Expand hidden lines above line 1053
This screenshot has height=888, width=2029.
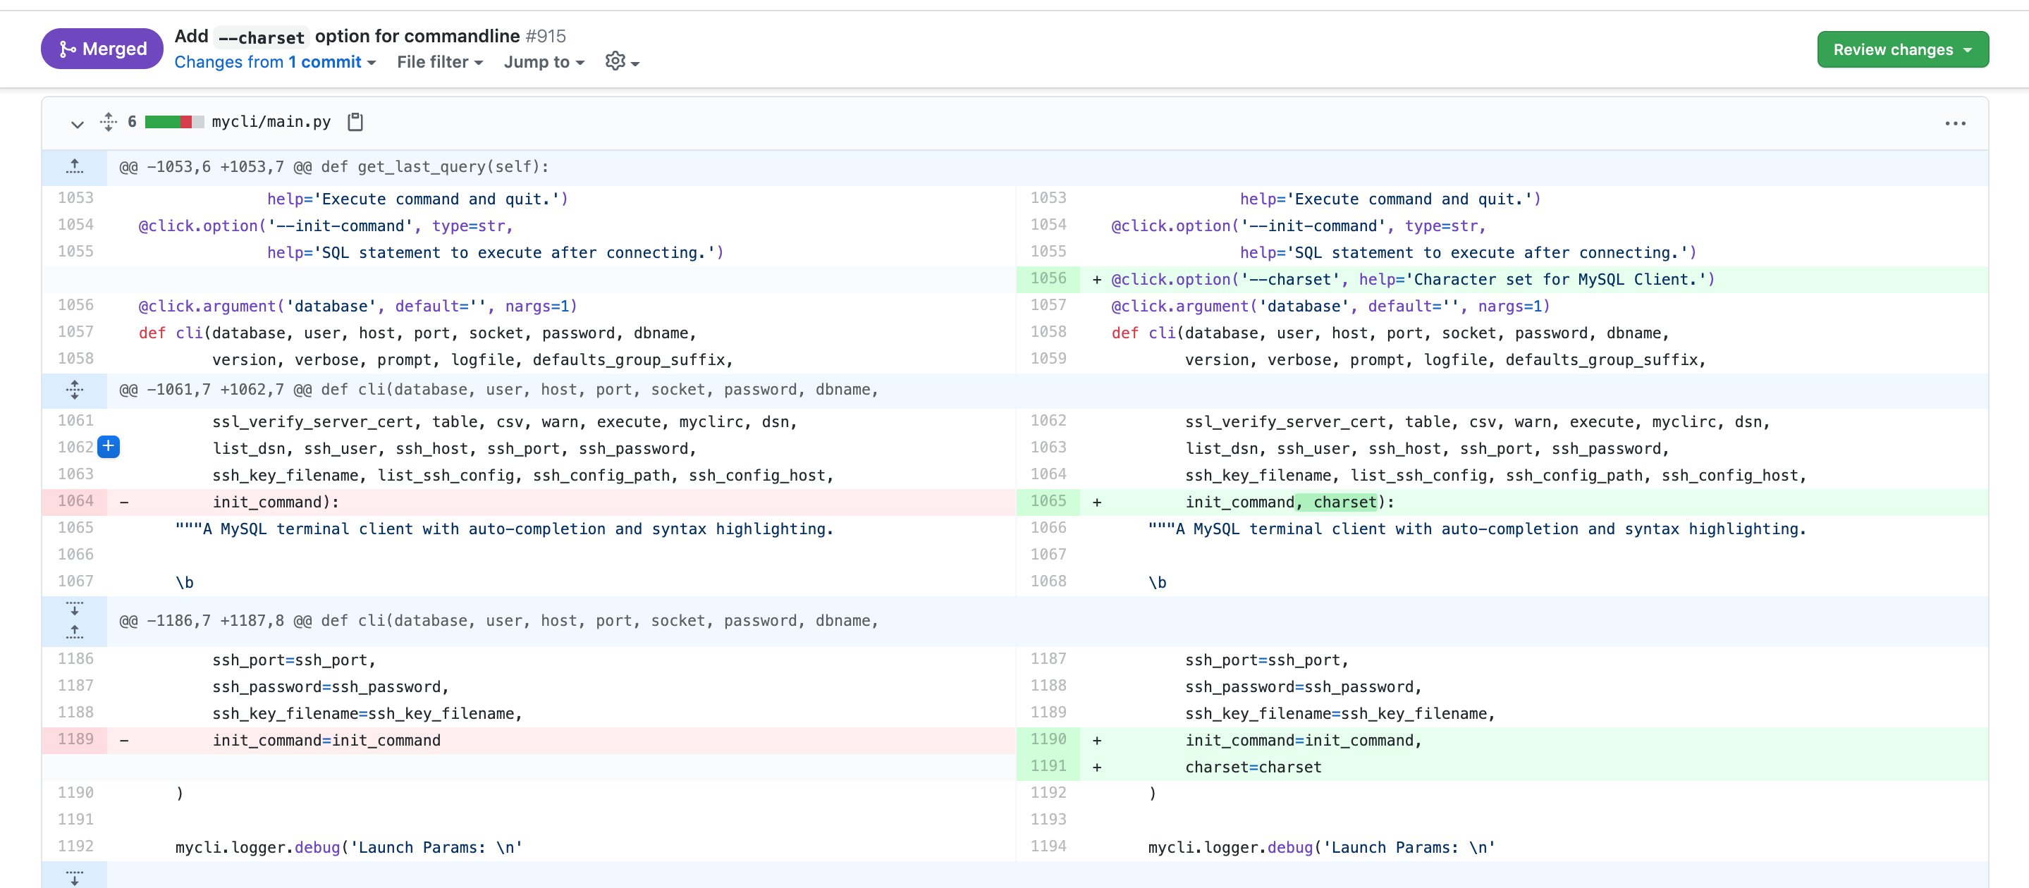tap(75, 166)
